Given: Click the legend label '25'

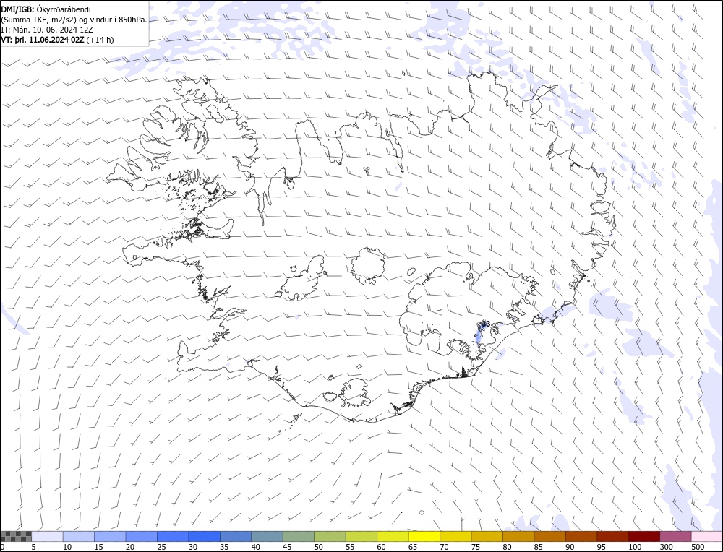Looking at the screenshot, I should point(161,547).
